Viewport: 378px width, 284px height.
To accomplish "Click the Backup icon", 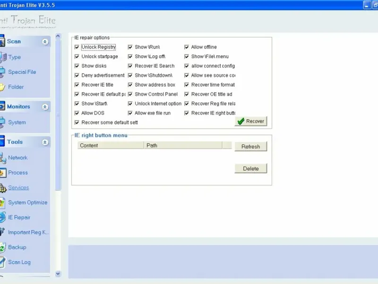I will tap(2, 248).
